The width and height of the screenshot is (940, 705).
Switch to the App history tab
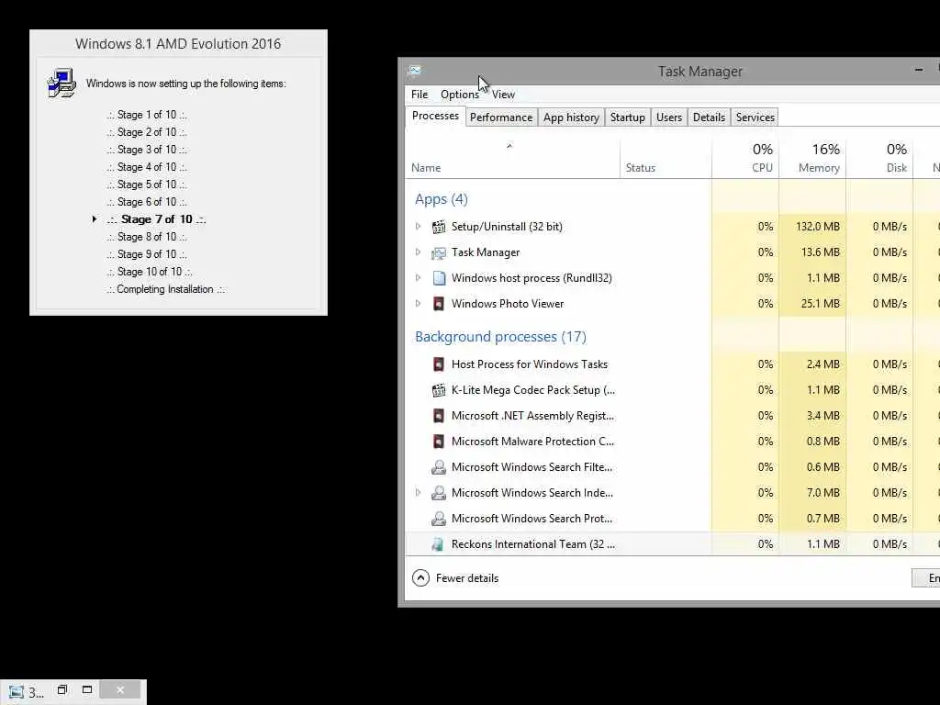[571, 117]
